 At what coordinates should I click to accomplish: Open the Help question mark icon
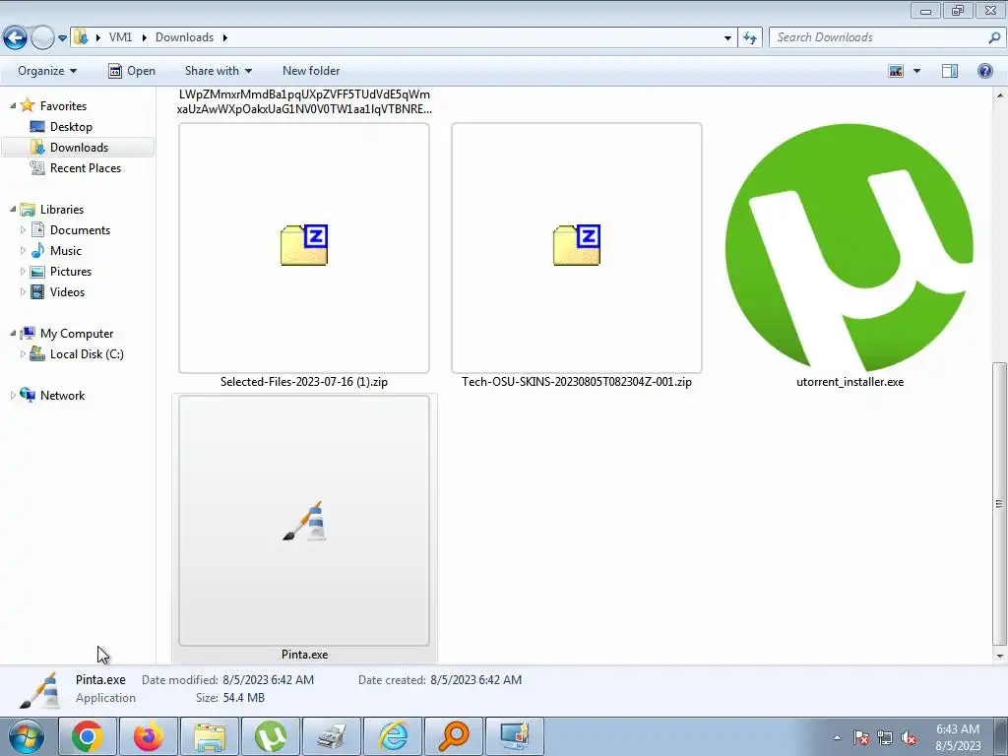(x=984, y=71)
